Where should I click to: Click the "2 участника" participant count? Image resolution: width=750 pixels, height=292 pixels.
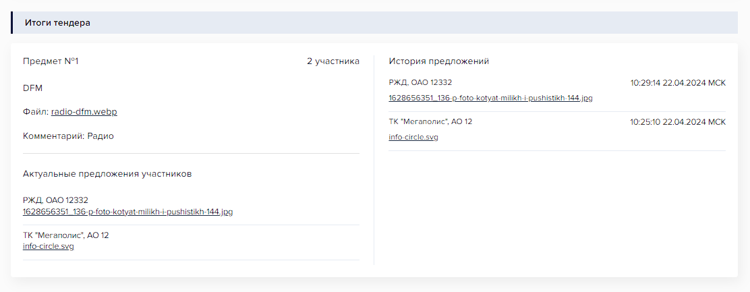coord(333,61)
